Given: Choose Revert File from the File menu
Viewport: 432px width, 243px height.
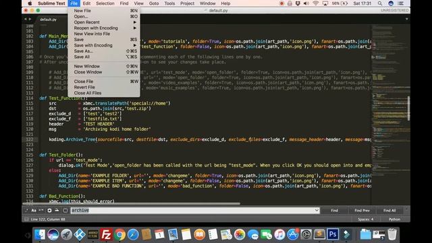Looking at the screenshot, I should tap(104, 87).
